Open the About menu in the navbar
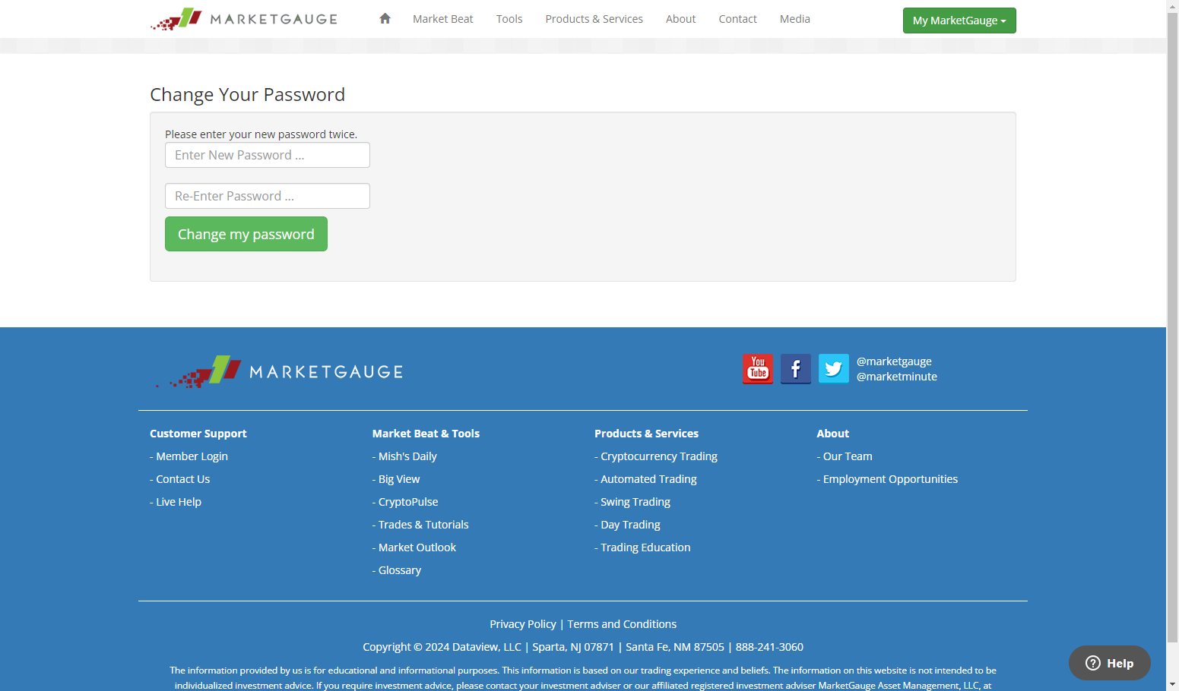This screenshot has height=691, width=1179. tap(680, 19)
